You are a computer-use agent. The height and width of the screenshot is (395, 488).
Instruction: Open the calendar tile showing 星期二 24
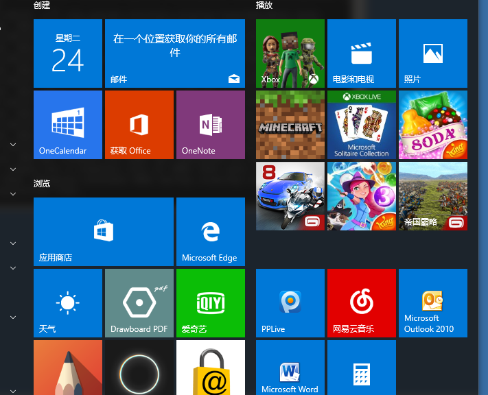(x=68, y=53)
